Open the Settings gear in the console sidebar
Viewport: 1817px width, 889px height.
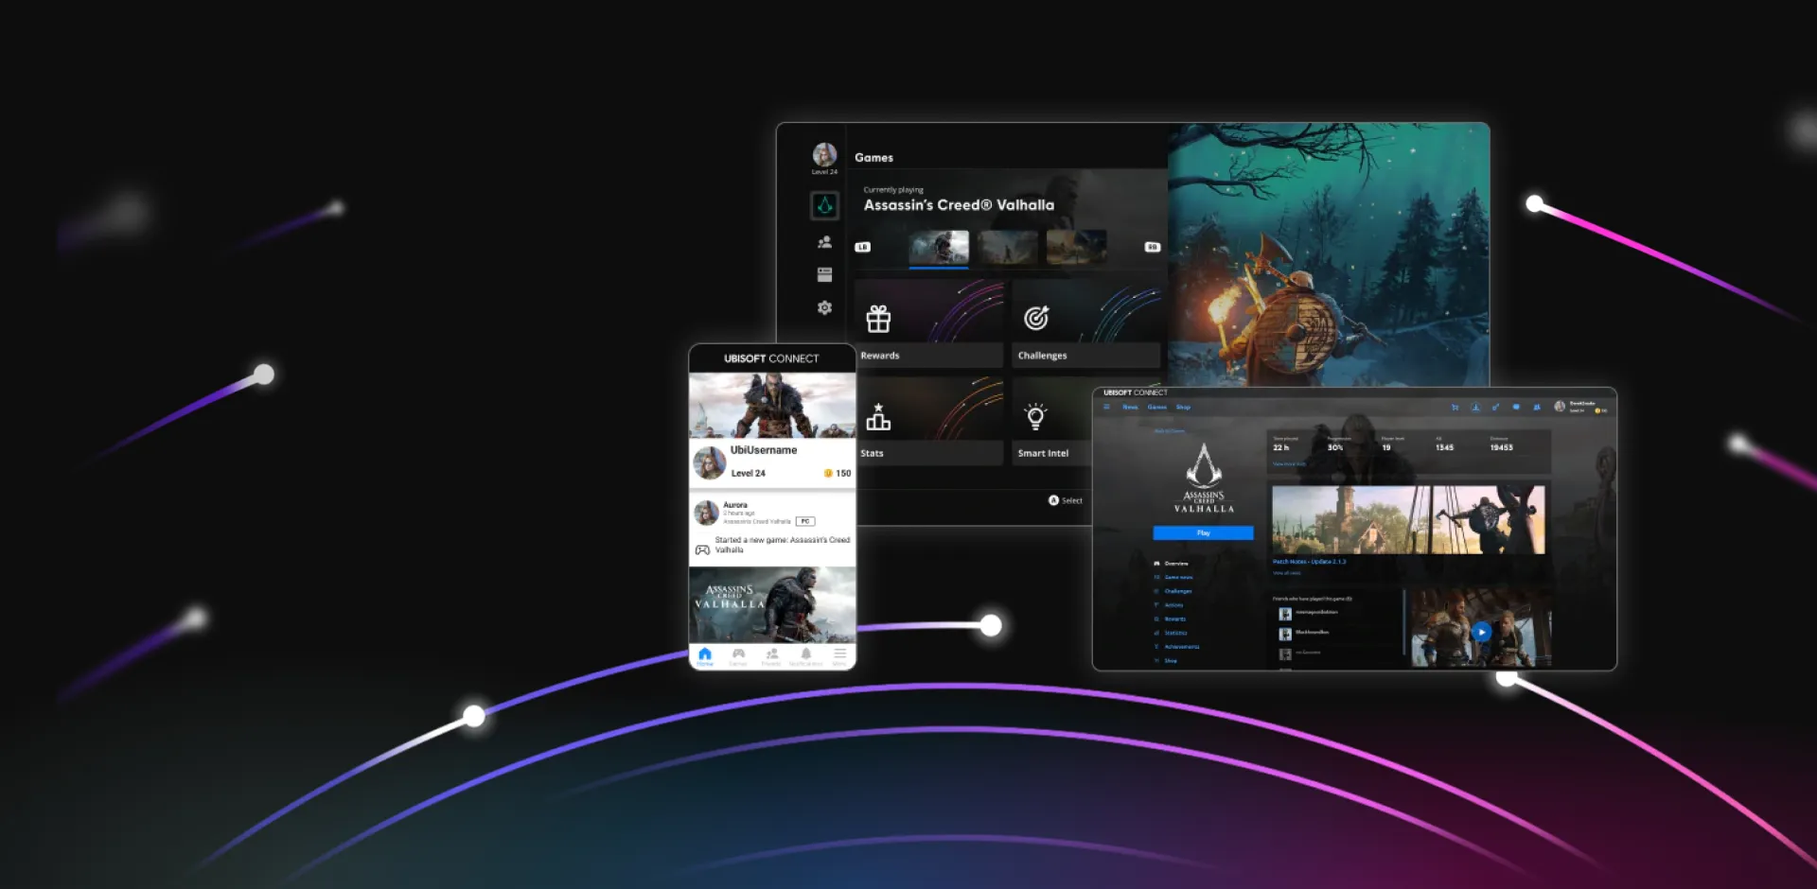click(x=824, y=306)
